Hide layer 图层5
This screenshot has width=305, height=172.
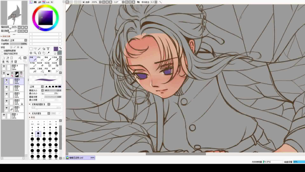pyautogui.click(x=6, y=80)
